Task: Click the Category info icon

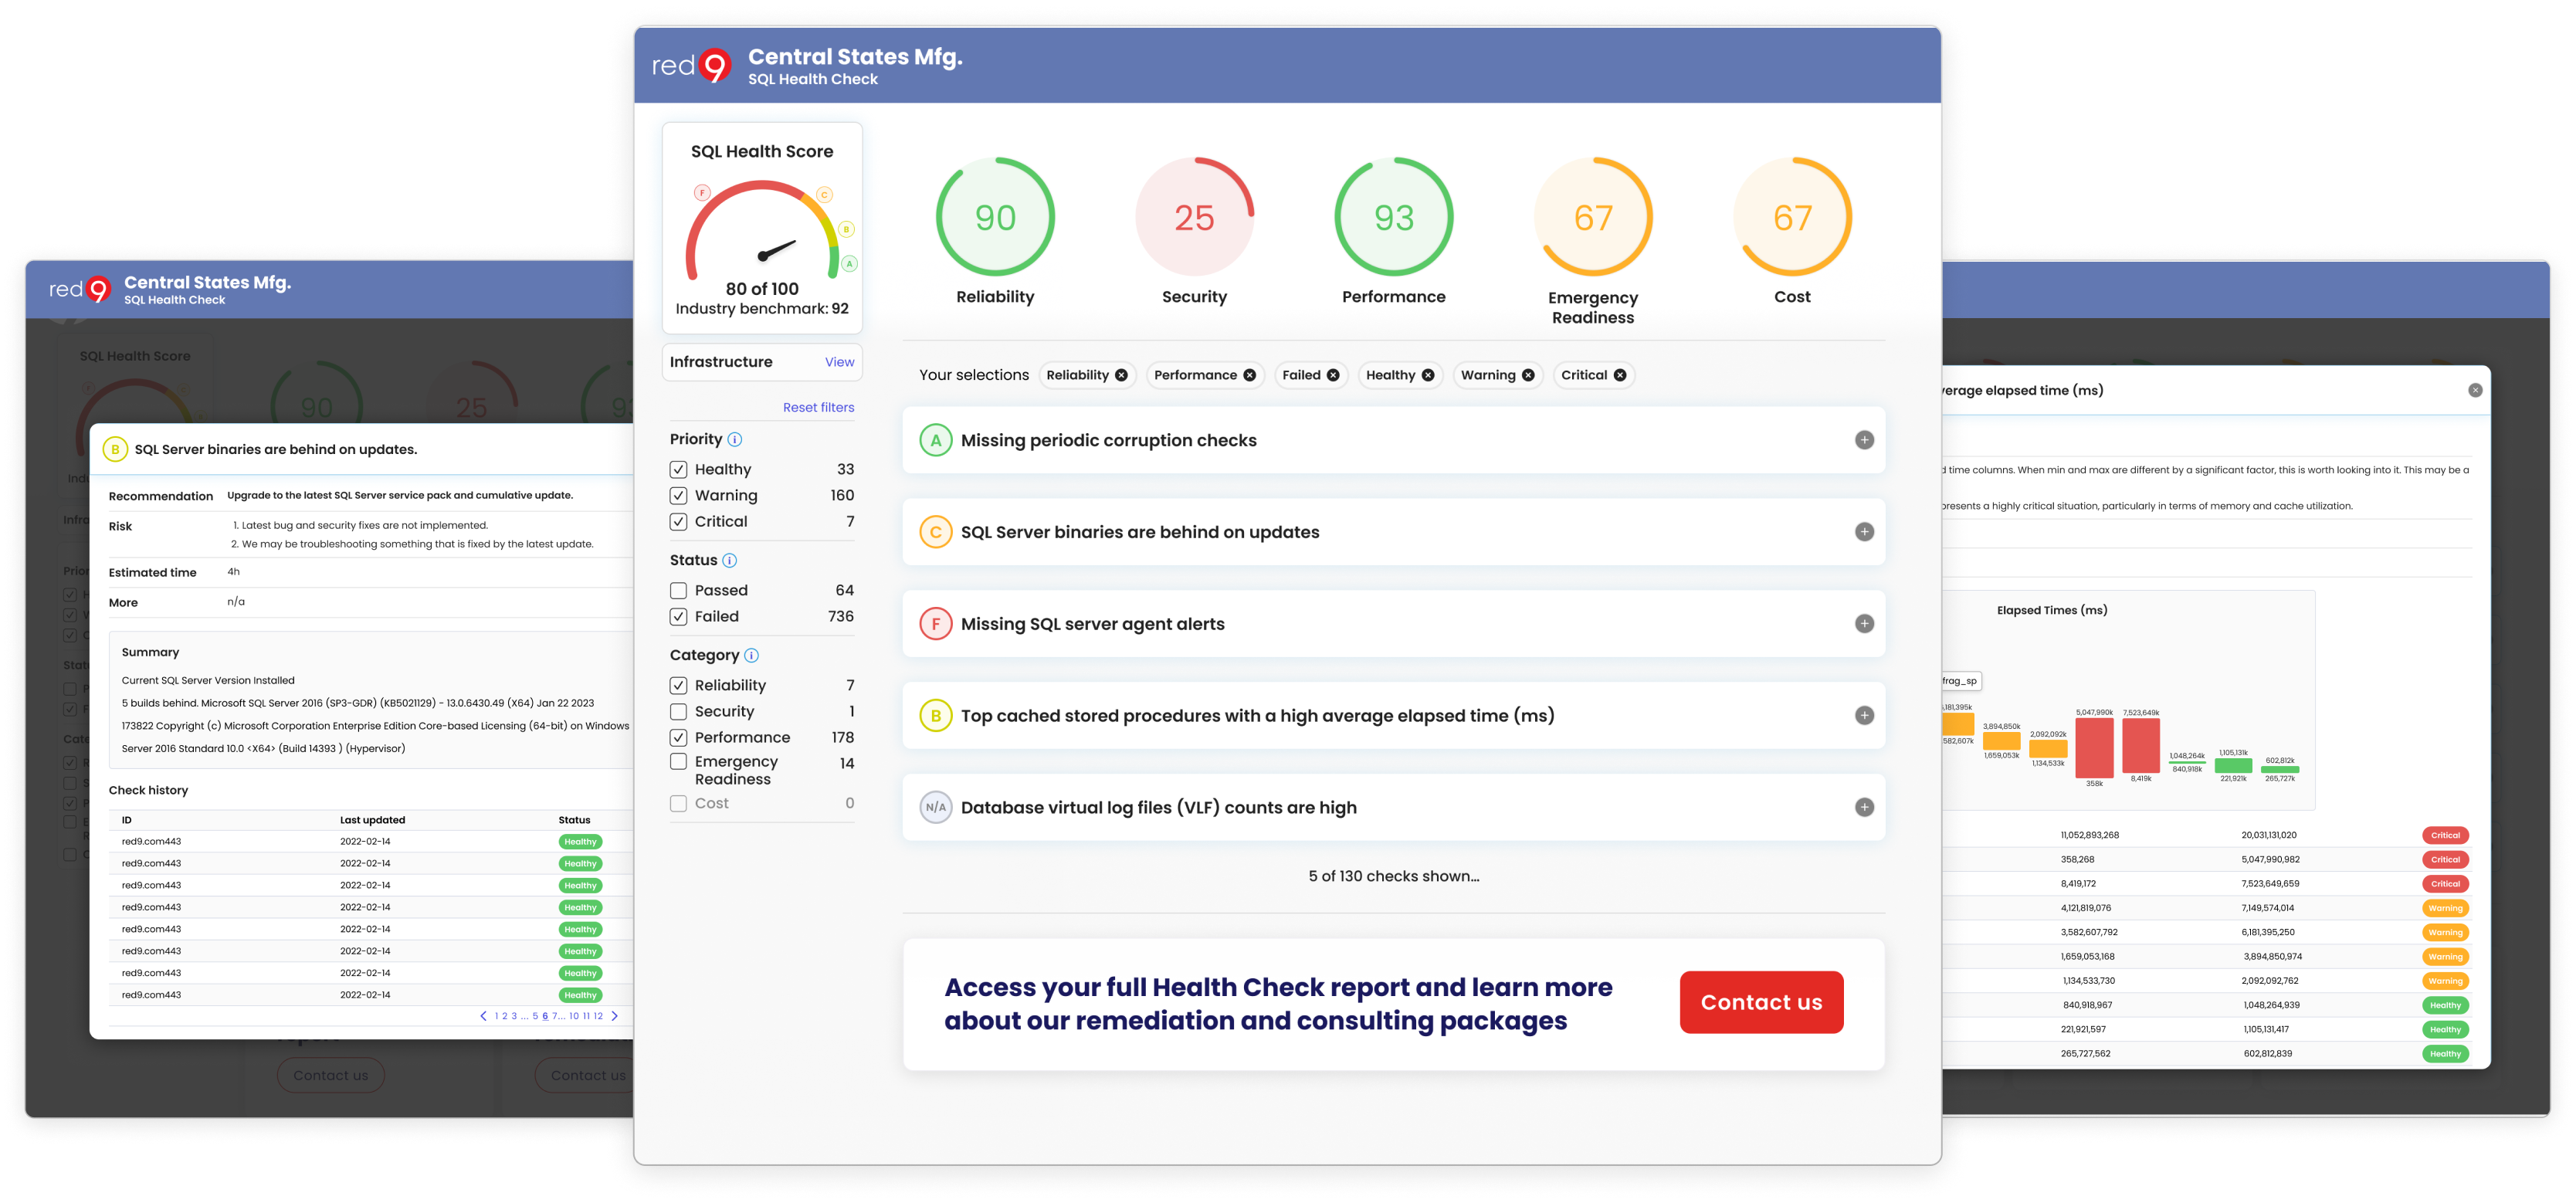Action: click(x=752, y=655)
